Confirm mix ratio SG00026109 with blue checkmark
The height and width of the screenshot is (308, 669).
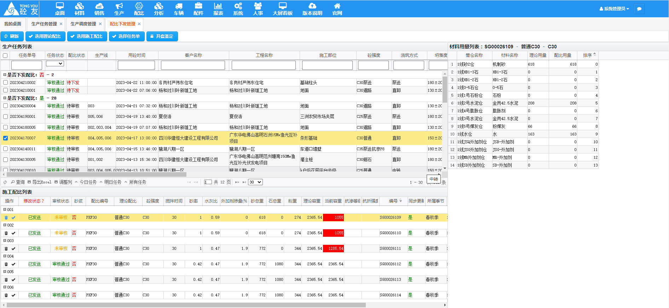click(13, 218)
